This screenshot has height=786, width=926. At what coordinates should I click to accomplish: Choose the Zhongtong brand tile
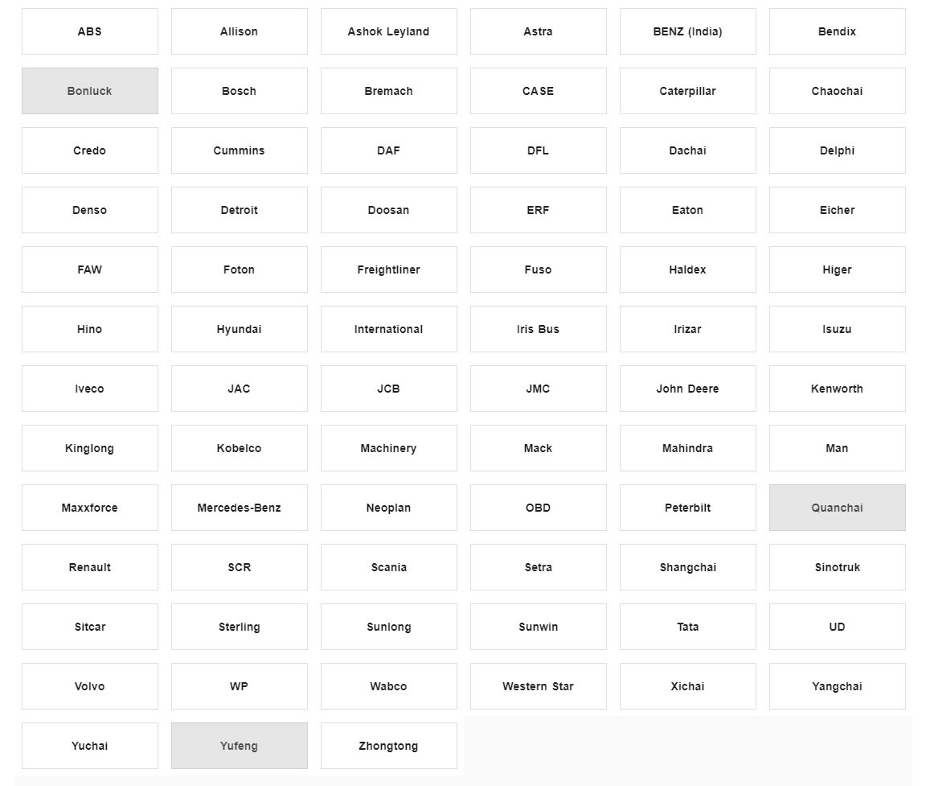pos(388,746)
